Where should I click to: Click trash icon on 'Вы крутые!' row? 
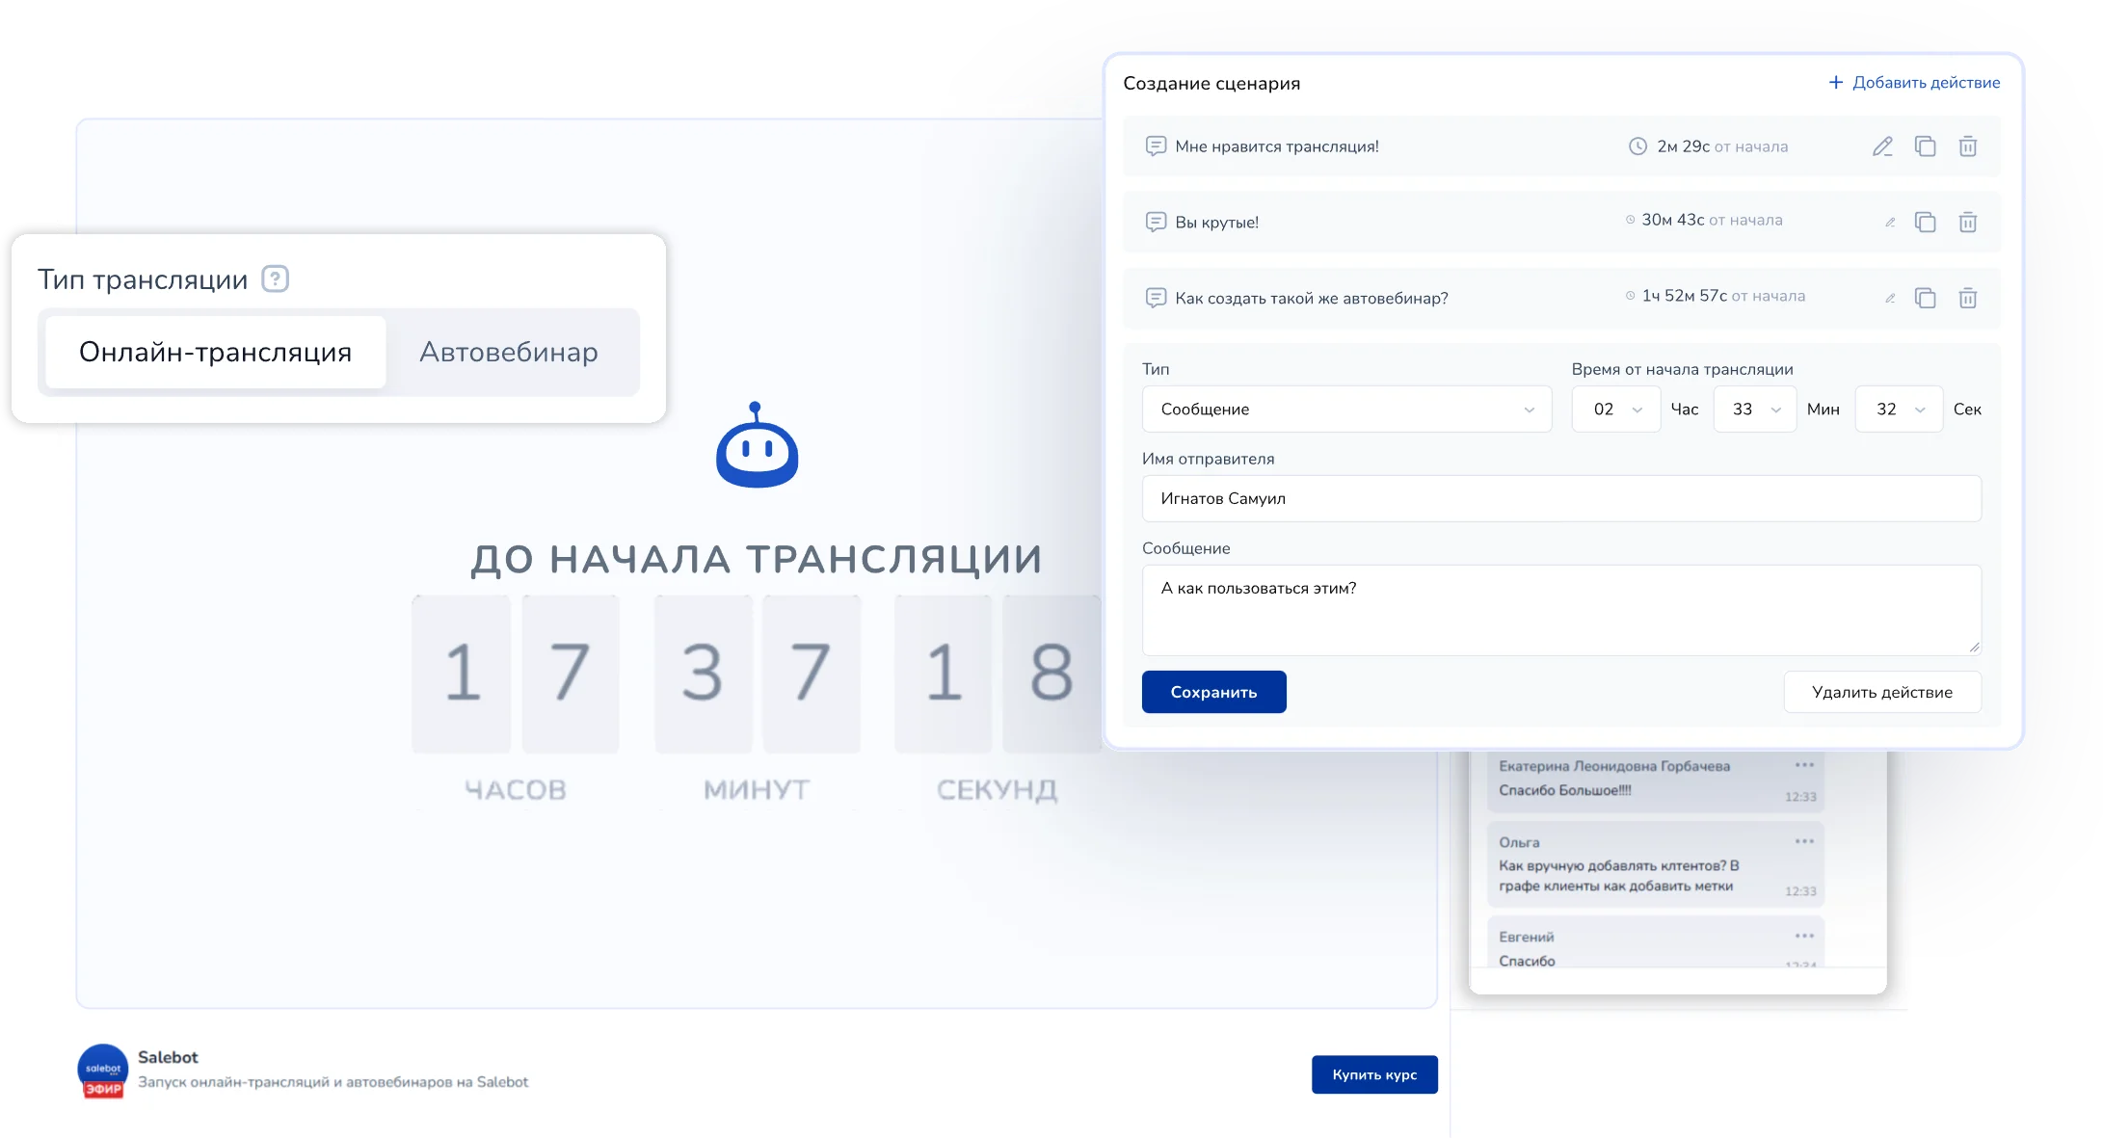pos(1968,223)
